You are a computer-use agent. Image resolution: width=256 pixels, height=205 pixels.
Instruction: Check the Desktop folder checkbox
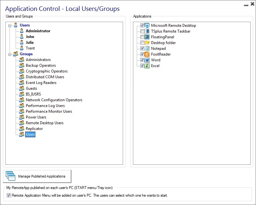(142, 43)
